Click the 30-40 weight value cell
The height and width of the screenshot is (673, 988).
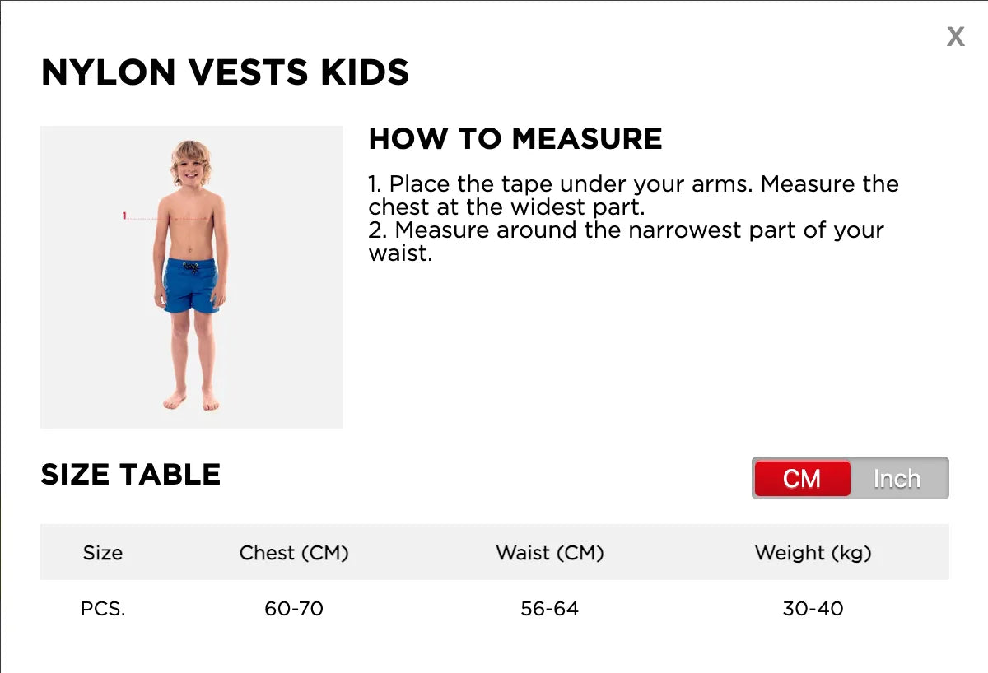pyautogui.click(x=813, y=609)
